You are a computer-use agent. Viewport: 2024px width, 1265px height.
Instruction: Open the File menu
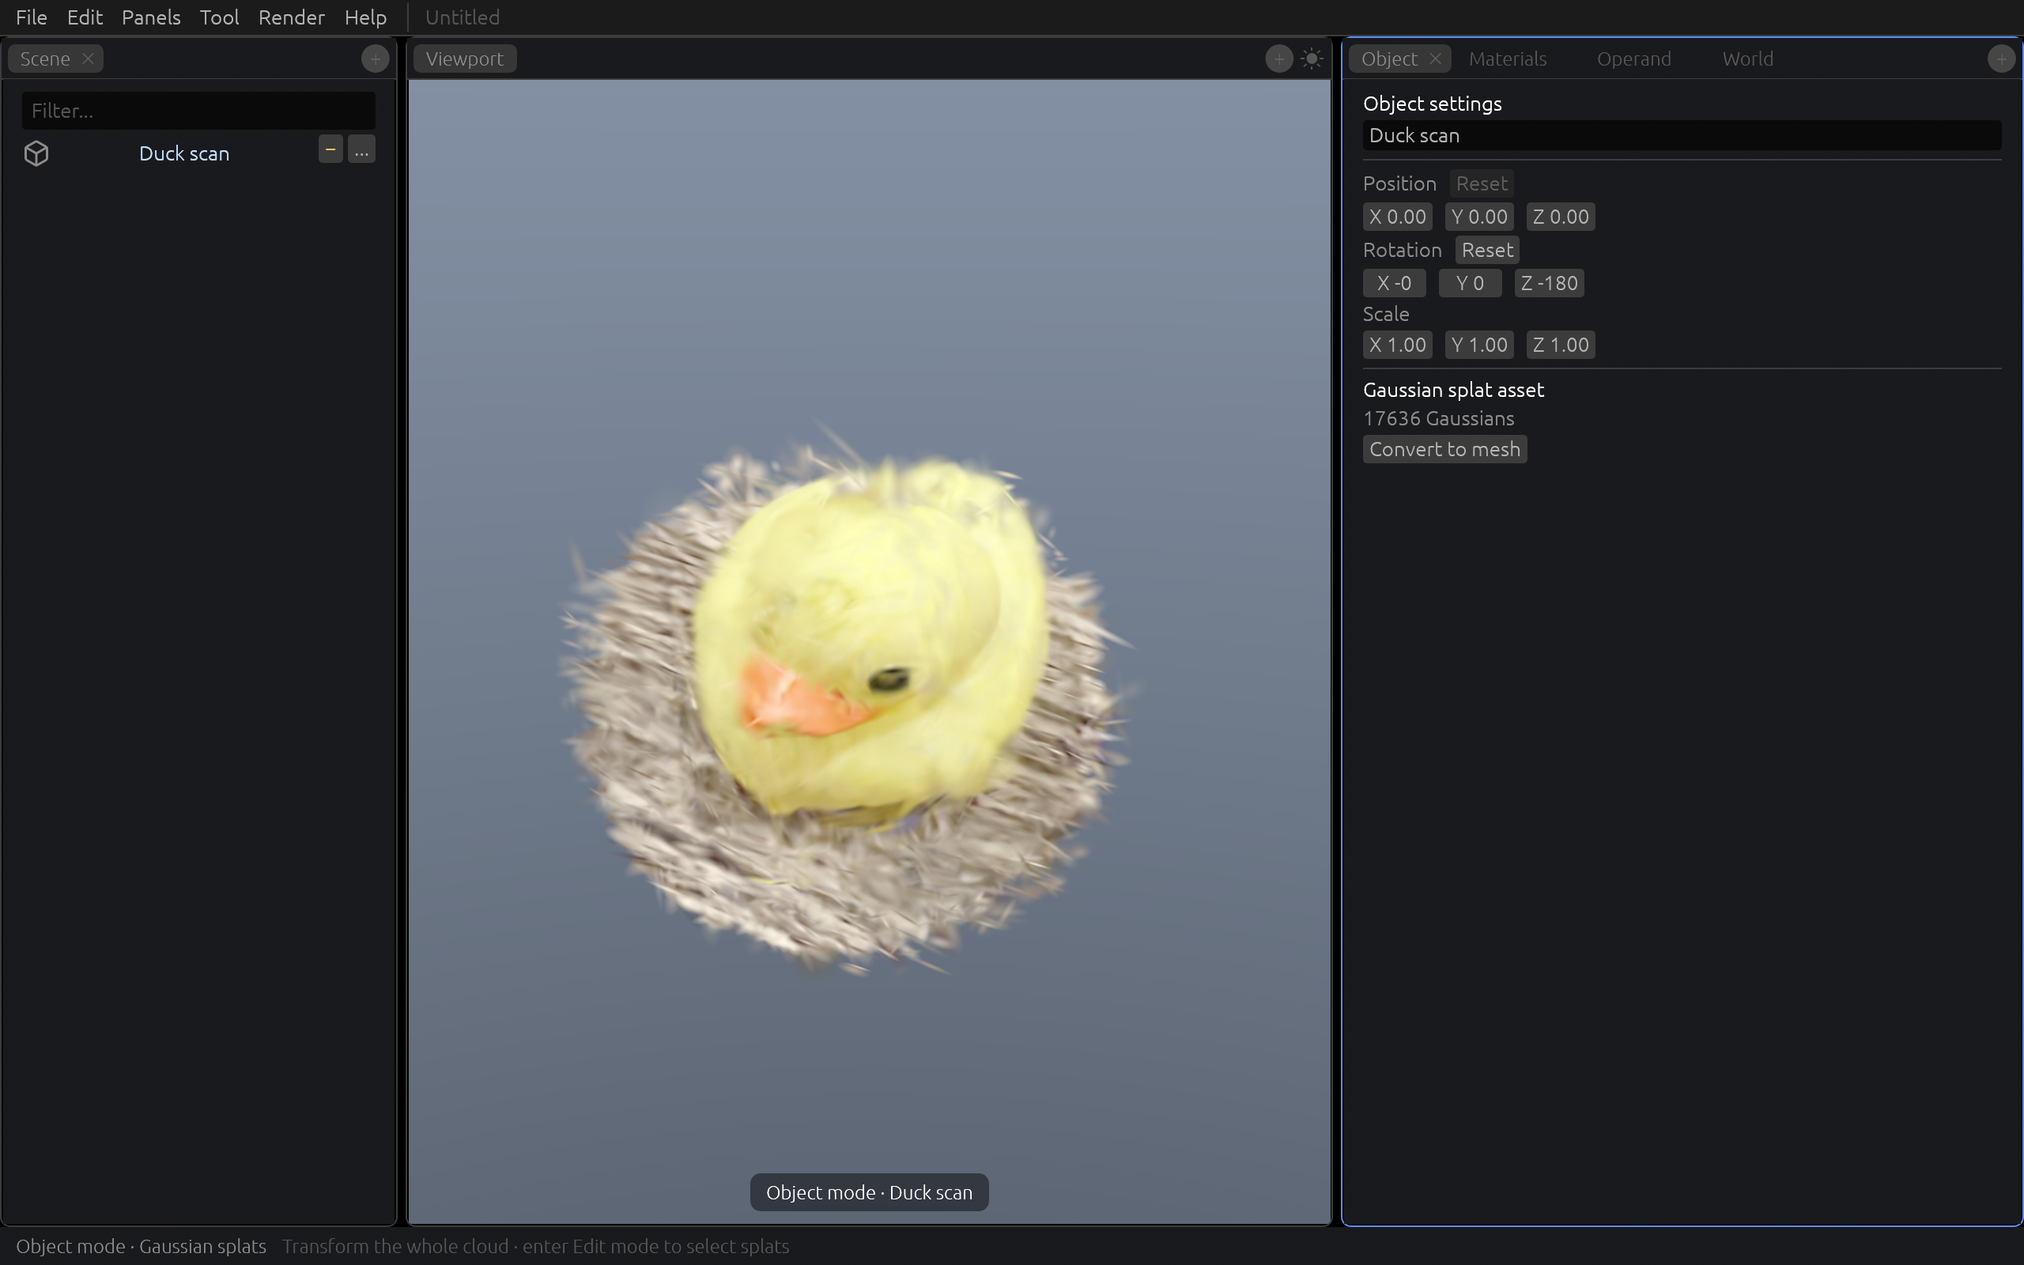click(x=32, y=17)
